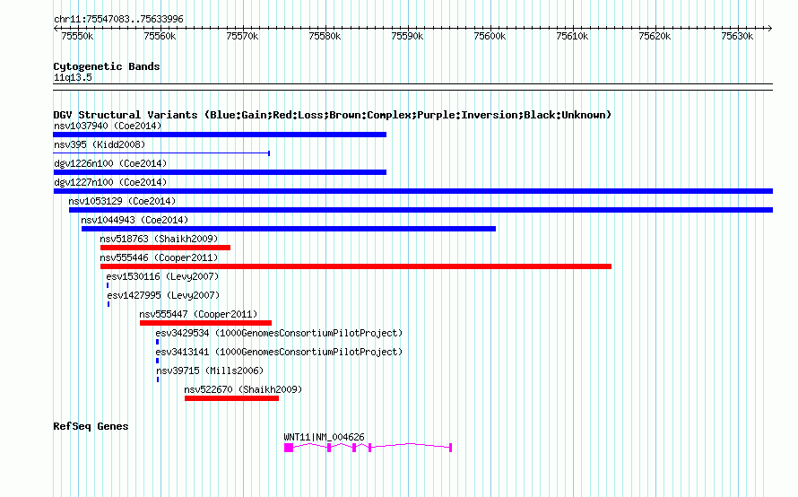The width and height of the screenshot is (798, 497).
Task: Click the 75560k ruler label
Action: (160, 36)
